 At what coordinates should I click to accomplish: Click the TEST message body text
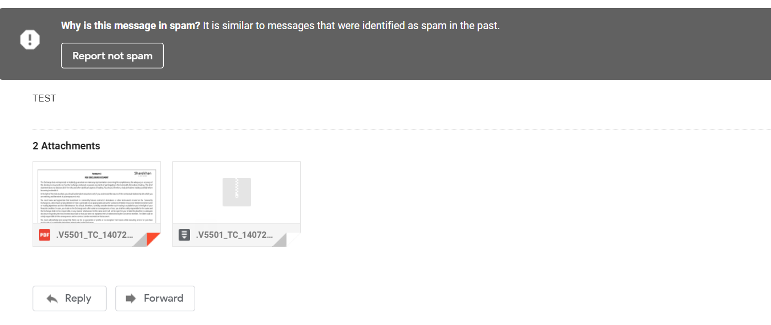[x=44, y=98]
